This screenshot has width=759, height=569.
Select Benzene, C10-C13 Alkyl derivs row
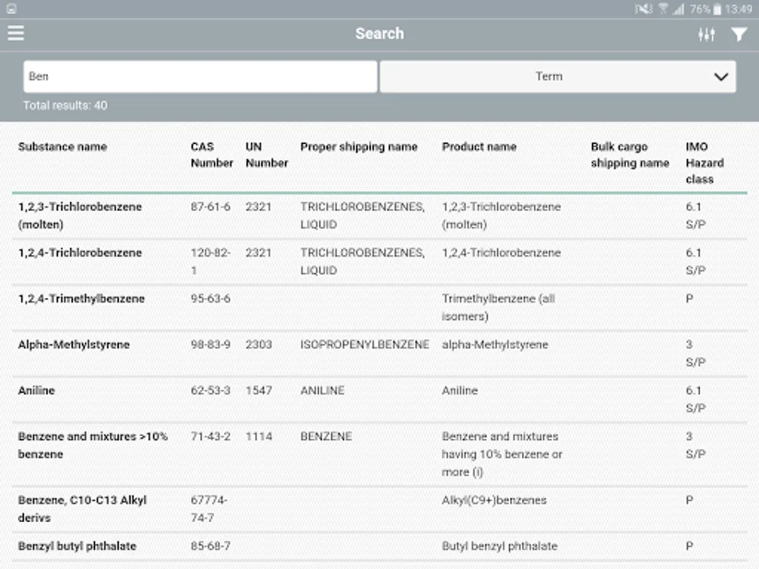pyautogui.click(x=82, y=509)
